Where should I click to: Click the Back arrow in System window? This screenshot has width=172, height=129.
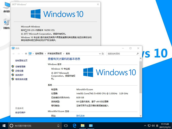click(x=14, y=54)
